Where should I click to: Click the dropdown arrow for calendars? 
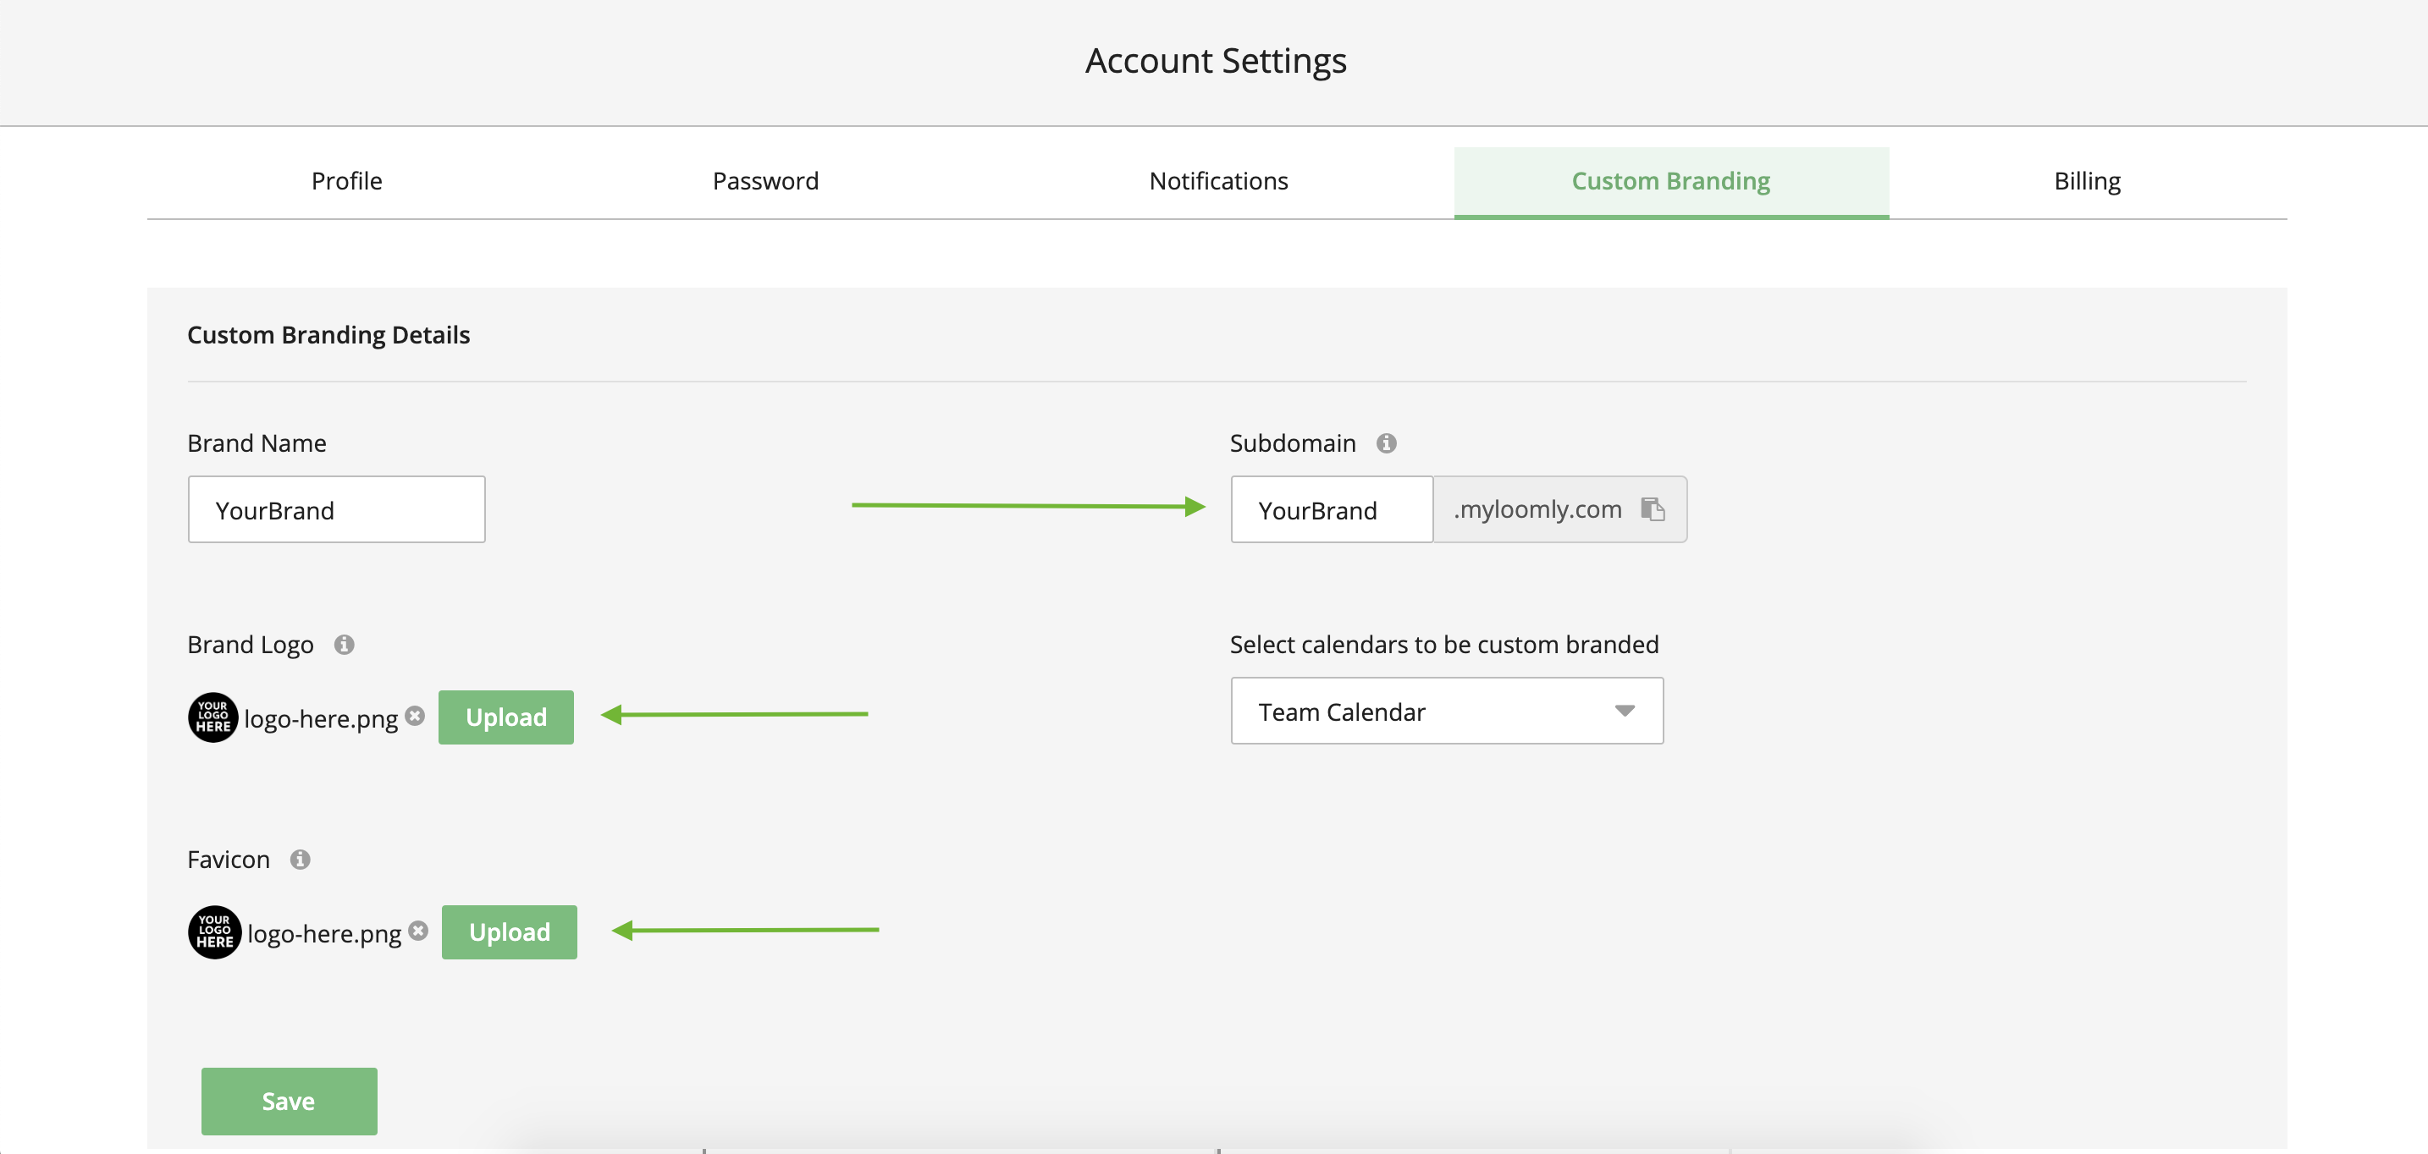pyautogui.click(x=1624, y=712)
